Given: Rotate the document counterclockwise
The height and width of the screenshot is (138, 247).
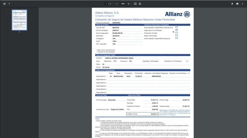Looking at the screenshot, I should click(x=140, y=4).
